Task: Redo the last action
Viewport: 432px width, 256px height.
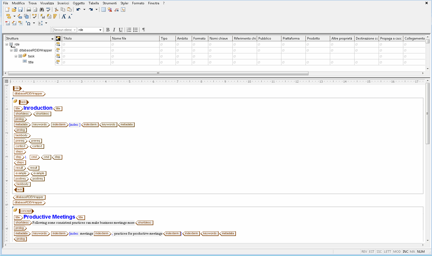Action: point(91,9)
